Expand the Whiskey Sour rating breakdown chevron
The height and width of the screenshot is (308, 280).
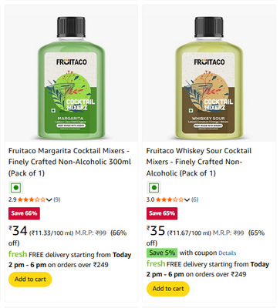[187, 199]
